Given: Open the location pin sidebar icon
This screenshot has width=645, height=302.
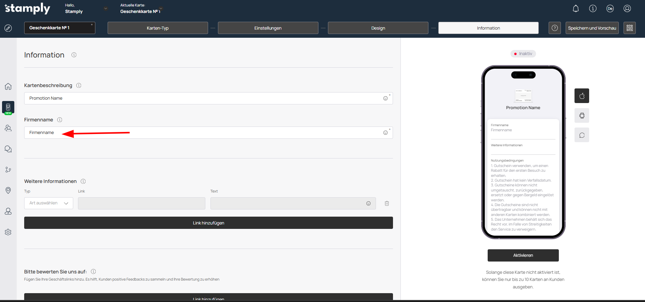Looking at the screenshot, I should pos(8,190).
